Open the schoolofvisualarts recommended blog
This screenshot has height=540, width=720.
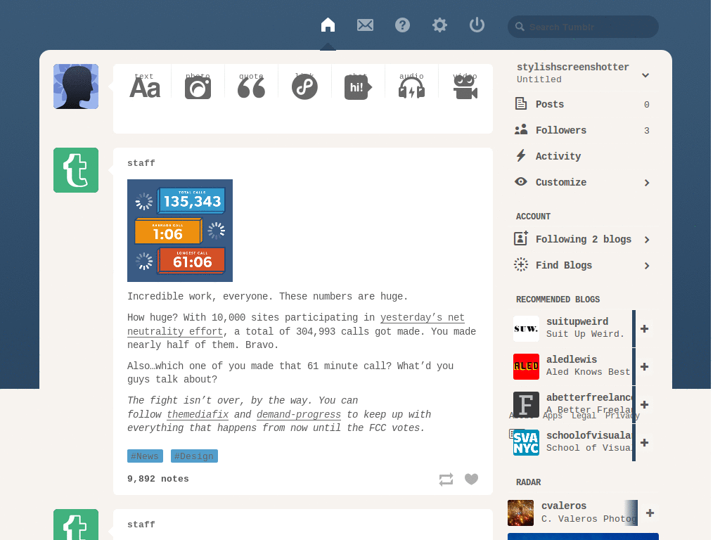[589, 435]
